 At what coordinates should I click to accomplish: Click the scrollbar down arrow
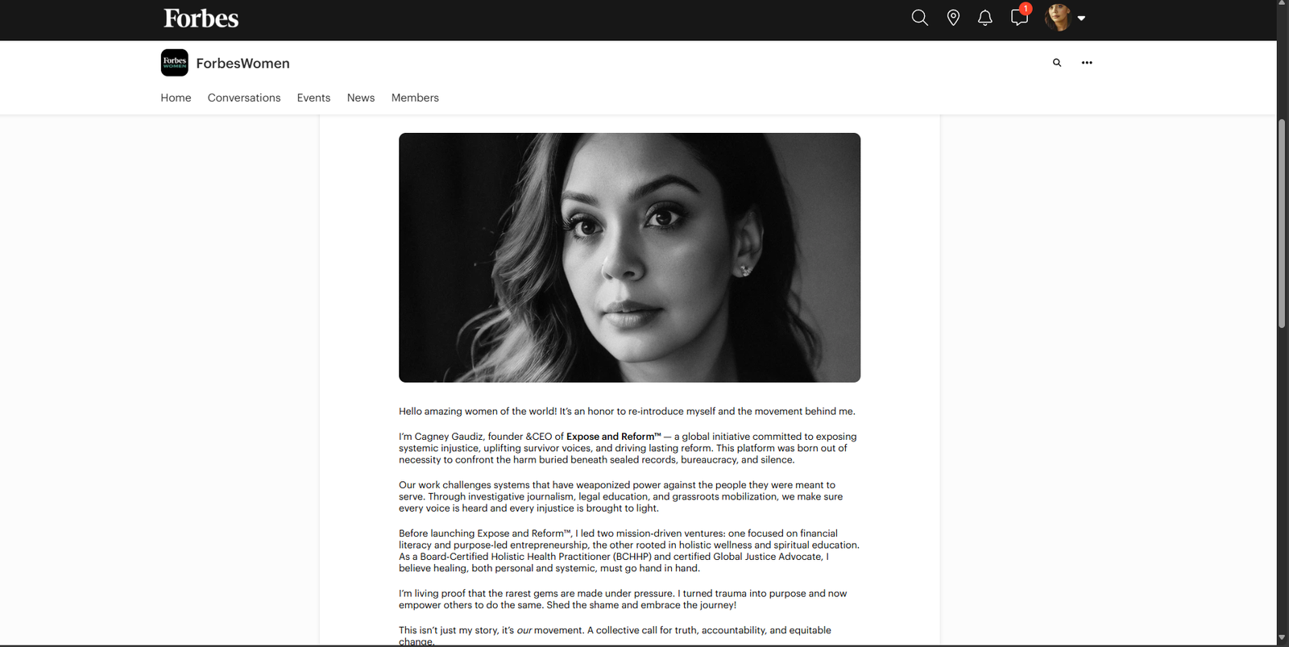(1282, 638)
